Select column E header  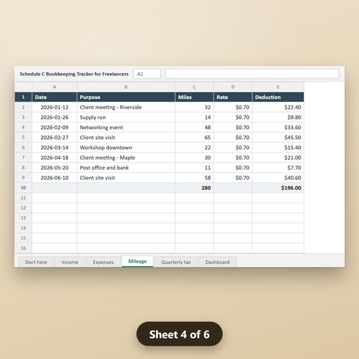click(x=278, y=87)
